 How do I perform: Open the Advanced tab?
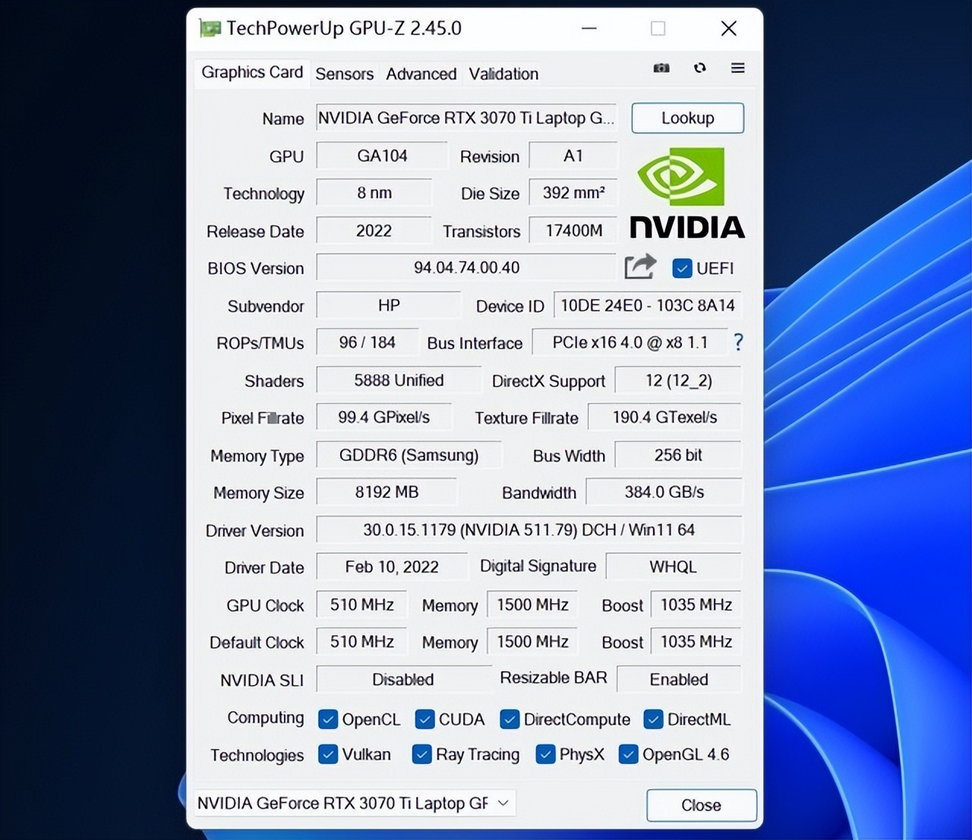421,74
